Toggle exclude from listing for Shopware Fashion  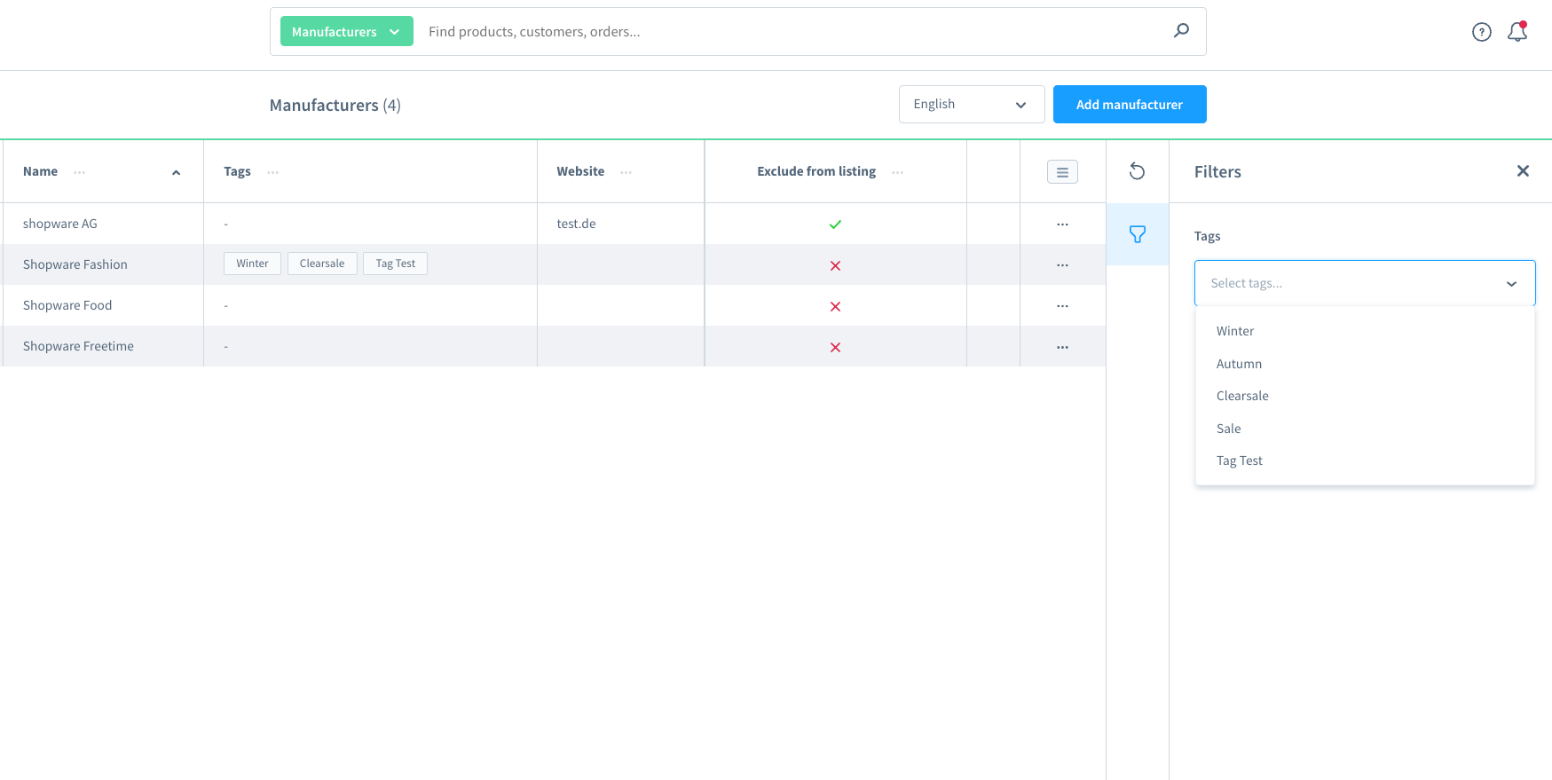coord(835,265)
